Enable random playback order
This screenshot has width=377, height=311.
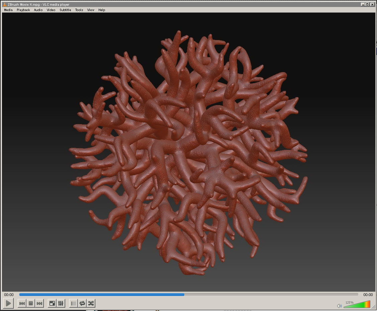click(91, 303)
